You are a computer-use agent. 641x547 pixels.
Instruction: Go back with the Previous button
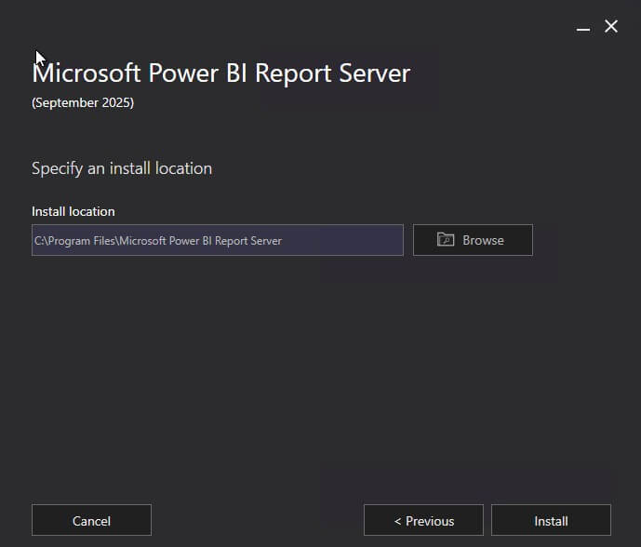[x=423, y=520]
